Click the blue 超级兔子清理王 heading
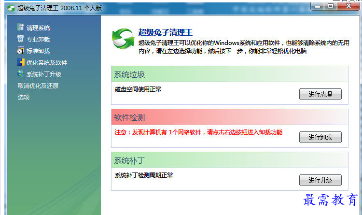 (165, 32)
